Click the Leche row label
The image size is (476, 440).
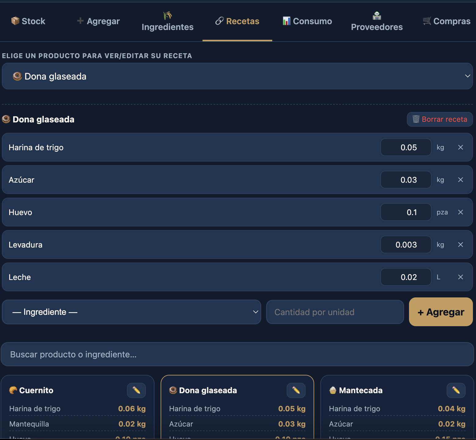point(20,277)
